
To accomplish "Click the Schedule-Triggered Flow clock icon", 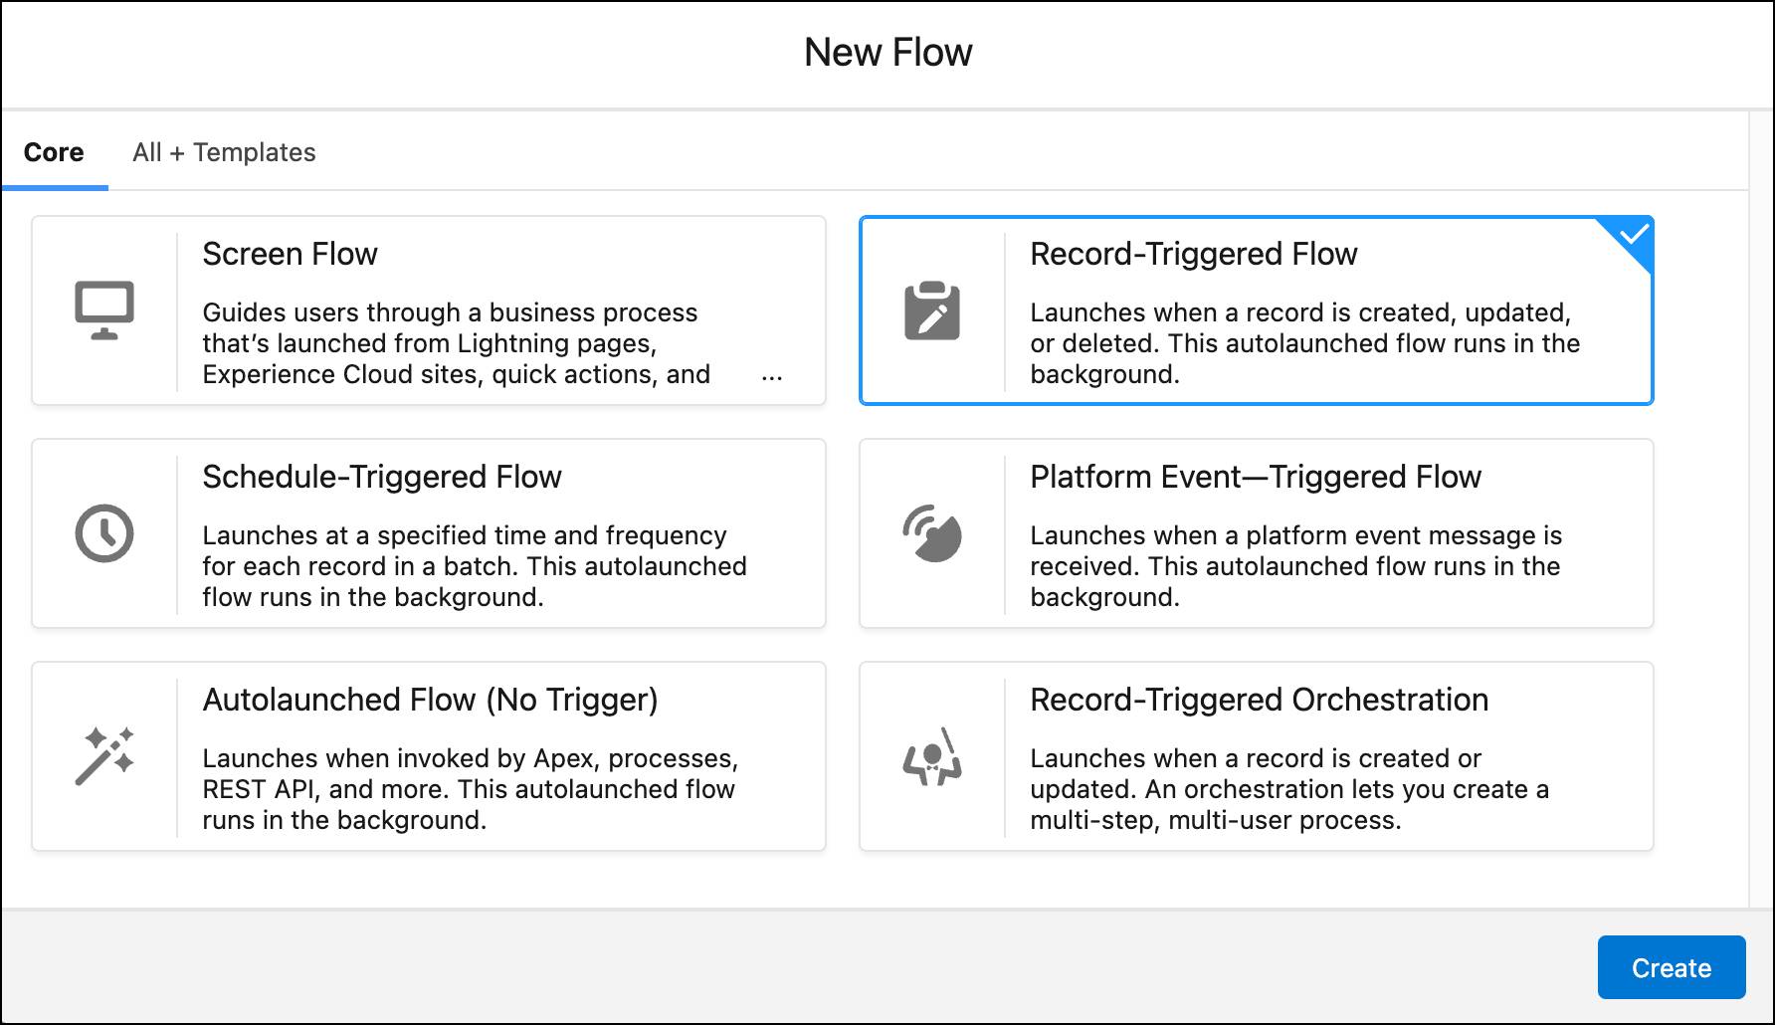I will point(104,533).
